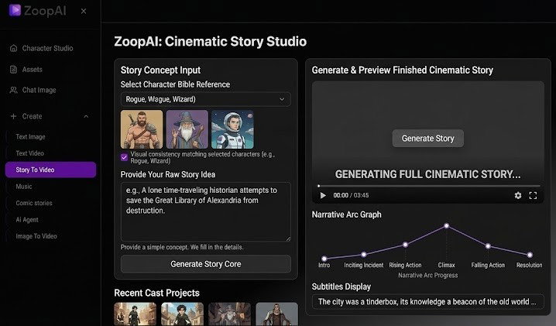Click the Generate Story Core button

click(x=206, y=264)
